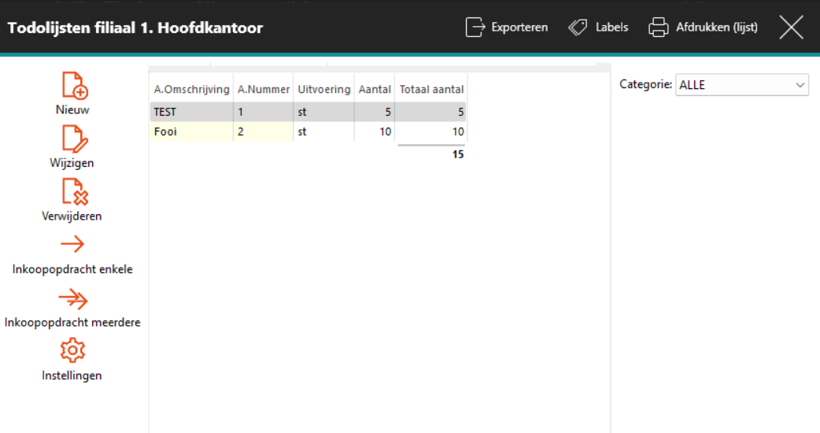Click the Aantal column header
This screenshot has width=820, height=433.
click(375, 90)
